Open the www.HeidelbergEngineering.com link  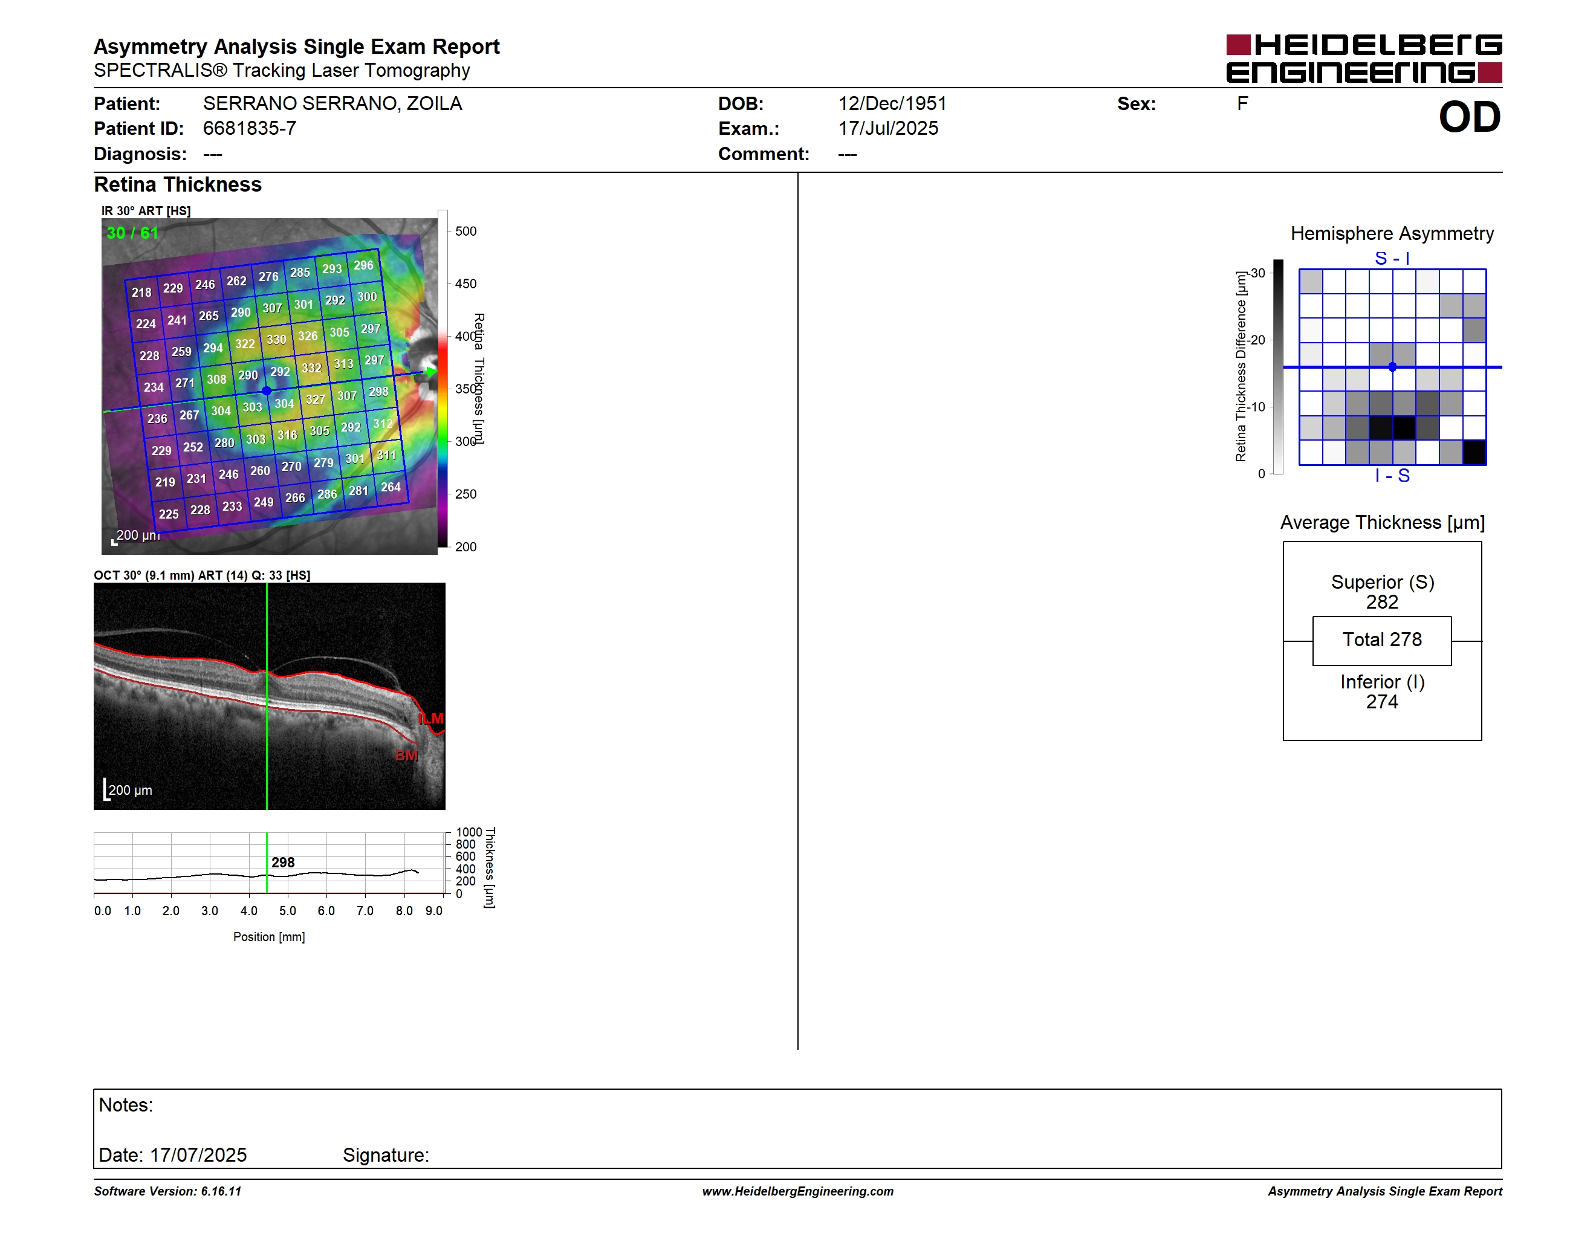pos(798,1191)
